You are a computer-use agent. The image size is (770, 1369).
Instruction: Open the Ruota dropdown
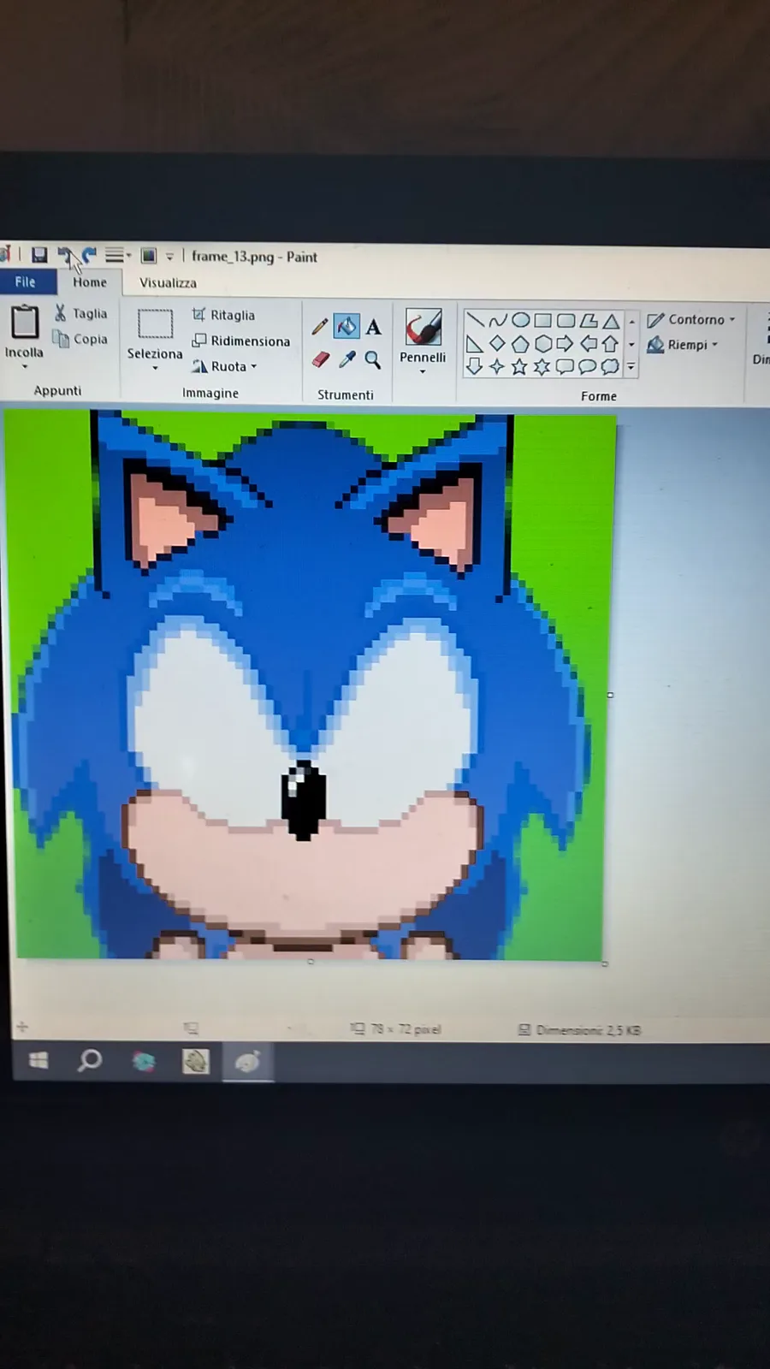pos(224,366)
